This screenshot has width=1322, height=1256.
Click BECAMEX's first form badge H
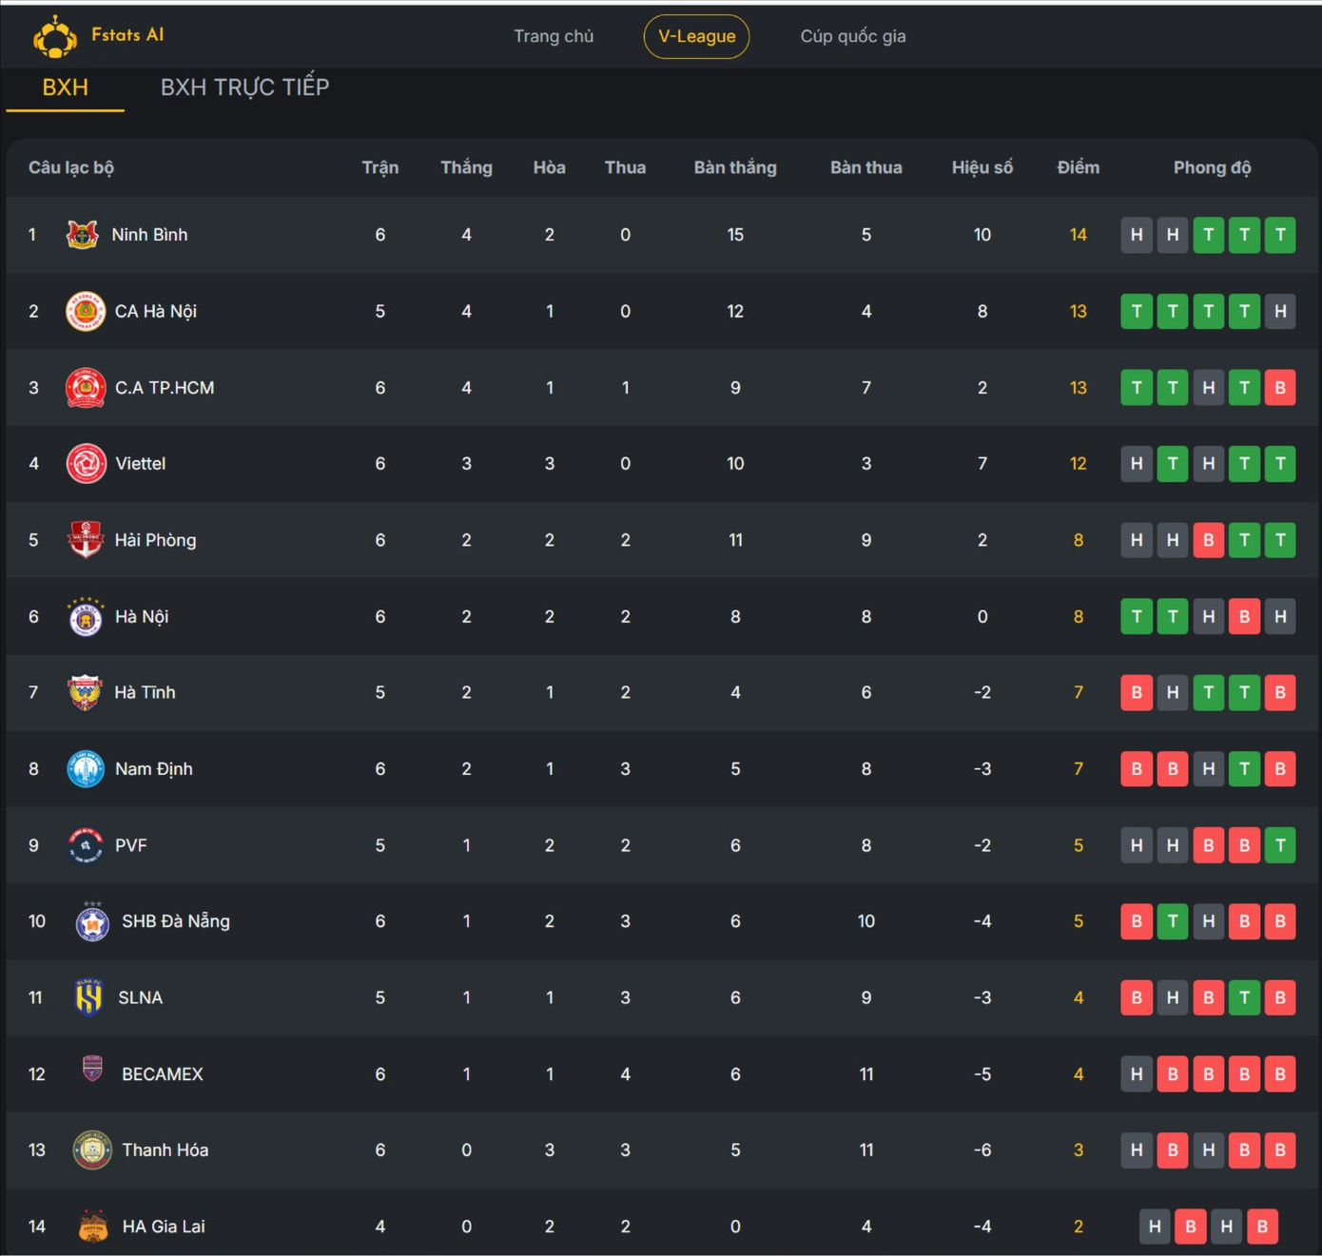pos(1137,1074)
